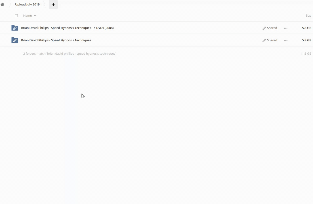The height and width of the screenshot is (204, 313).
Task: Toggle the select-all checkbox in header
Action: pyautogui.click(x=16, y=16)
